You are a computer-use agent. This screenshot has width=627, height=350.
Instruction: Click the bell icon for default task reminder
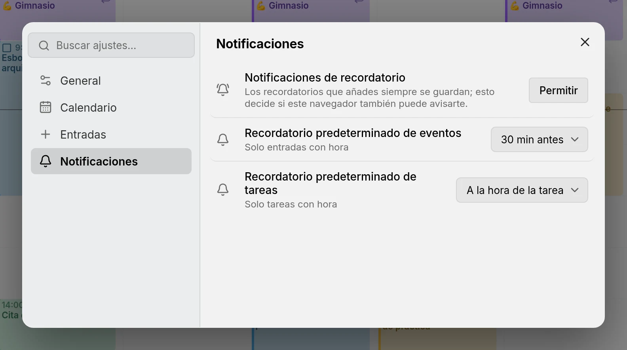point(223,190)
